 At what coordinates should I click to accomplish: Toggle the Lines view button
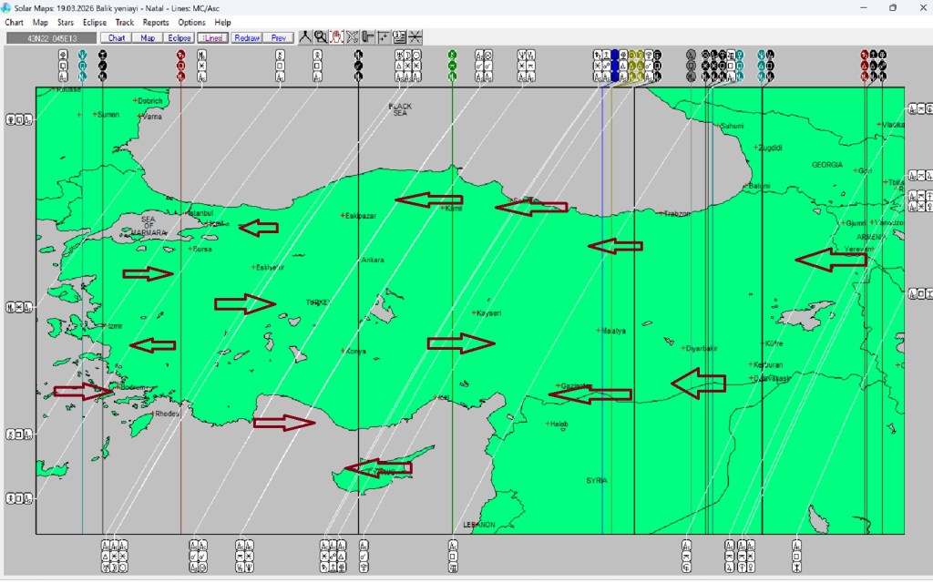pyautogui.click(x=212, y=38)
